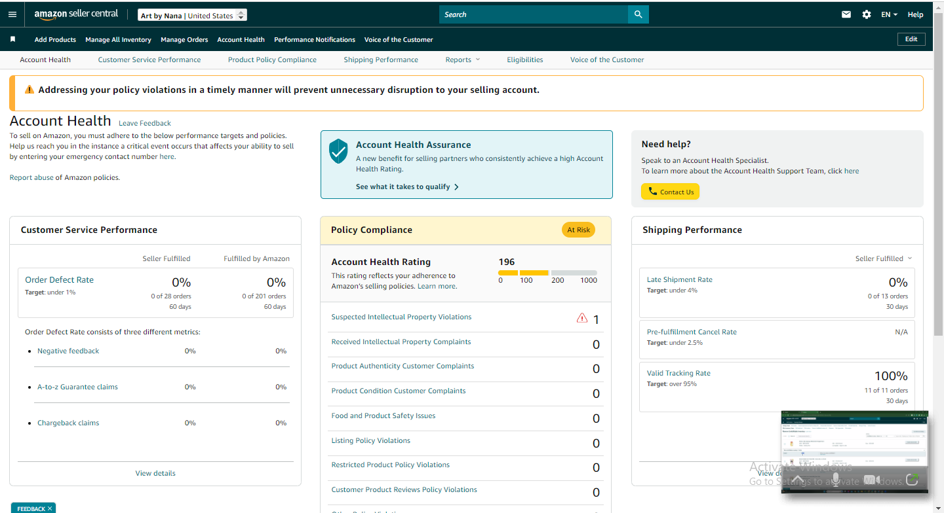Open the settings gear icon
Image resolution: width=944 pixels, height=513 pixels.
pyautogui.click(x=867, y=14)
